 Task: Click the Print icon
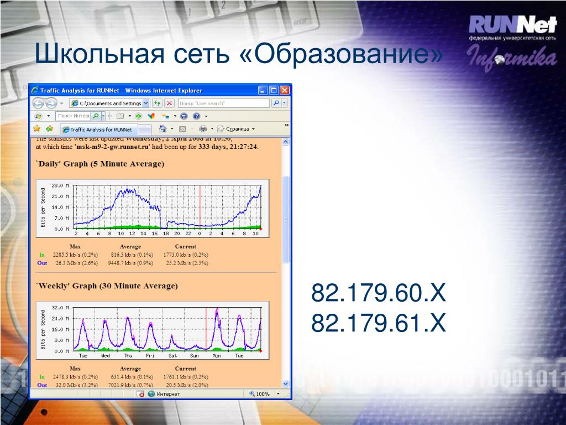click(x=203, y=128)
